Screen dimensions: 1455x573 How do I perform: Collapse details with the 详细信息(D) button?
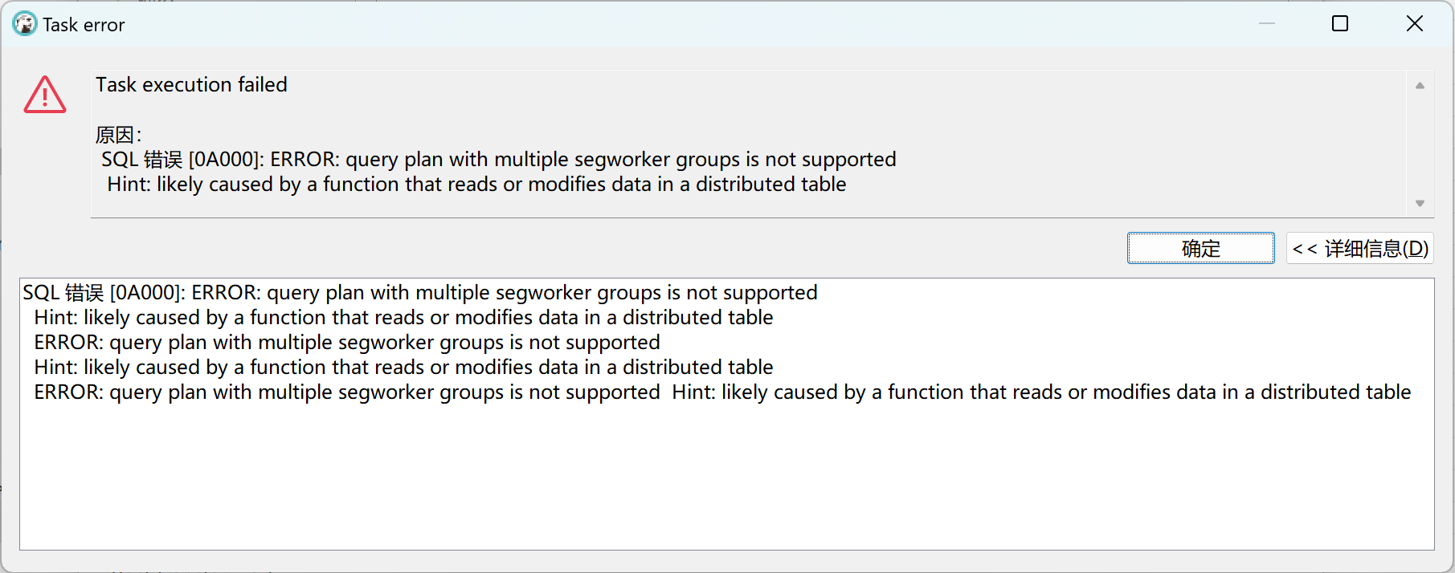[1359, 249]
